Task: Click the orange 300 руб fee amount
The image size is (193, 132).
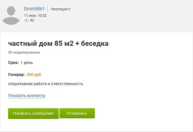Action: coord(34,75)
